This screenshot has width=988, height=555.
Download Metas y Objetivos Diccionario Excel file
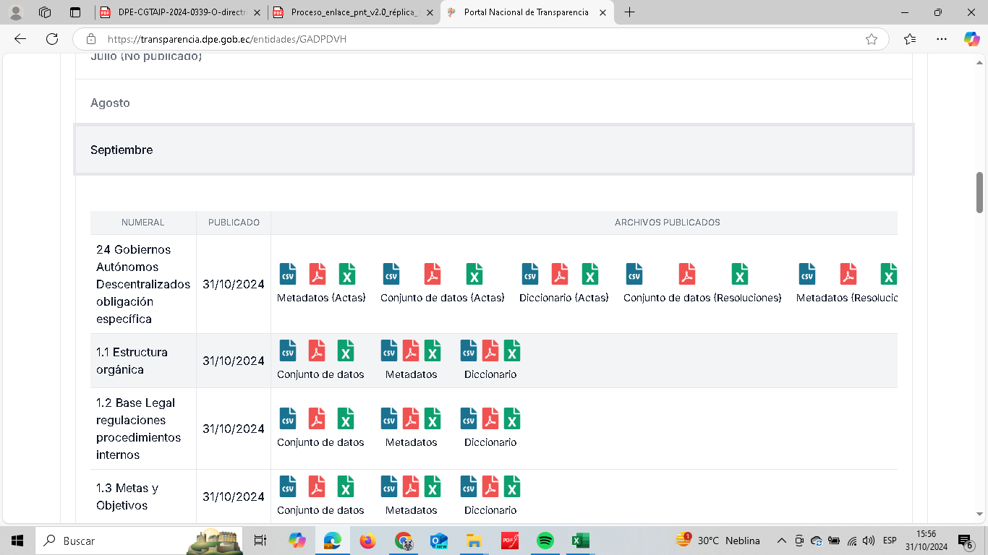coord(512,487)
